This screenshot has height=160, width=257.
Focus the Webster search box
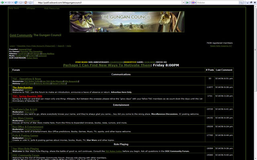coord(218,3)
